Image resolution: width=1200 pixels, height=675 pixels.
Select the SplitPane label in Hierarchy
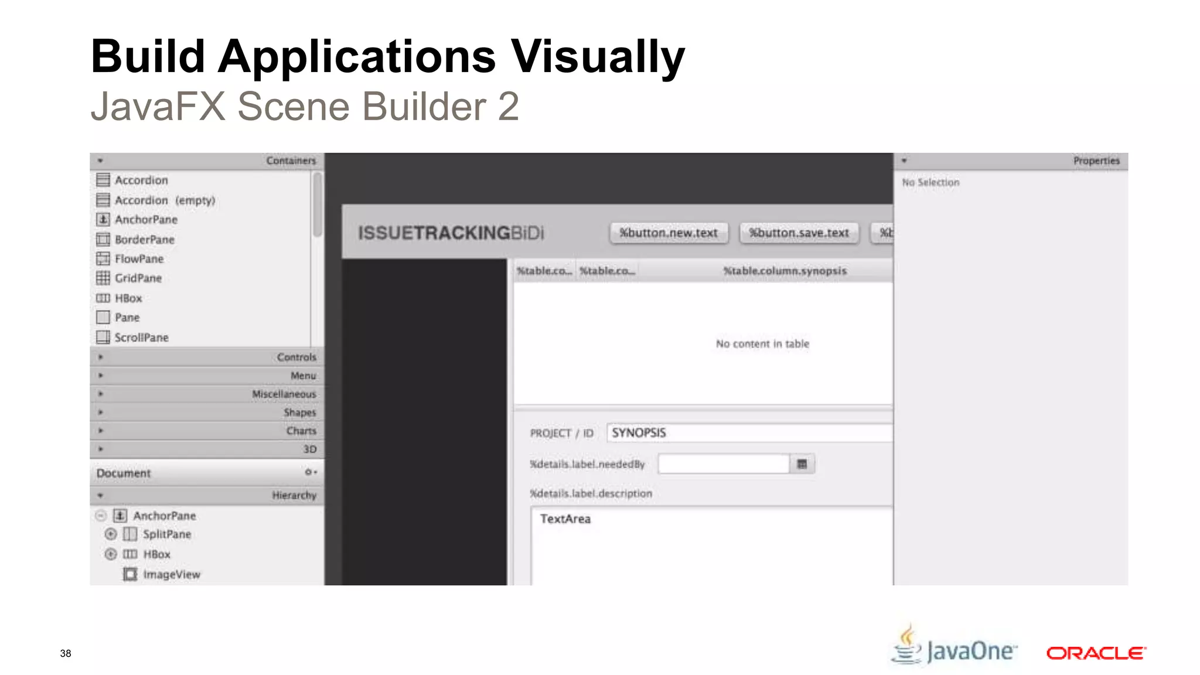pyautogui.click(x=167, y=534)
